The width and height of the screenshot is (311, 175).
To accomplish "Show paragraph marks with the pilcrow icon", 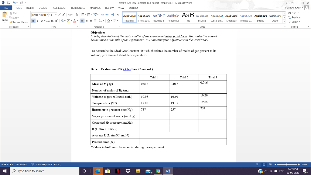I will pos(118,15).
